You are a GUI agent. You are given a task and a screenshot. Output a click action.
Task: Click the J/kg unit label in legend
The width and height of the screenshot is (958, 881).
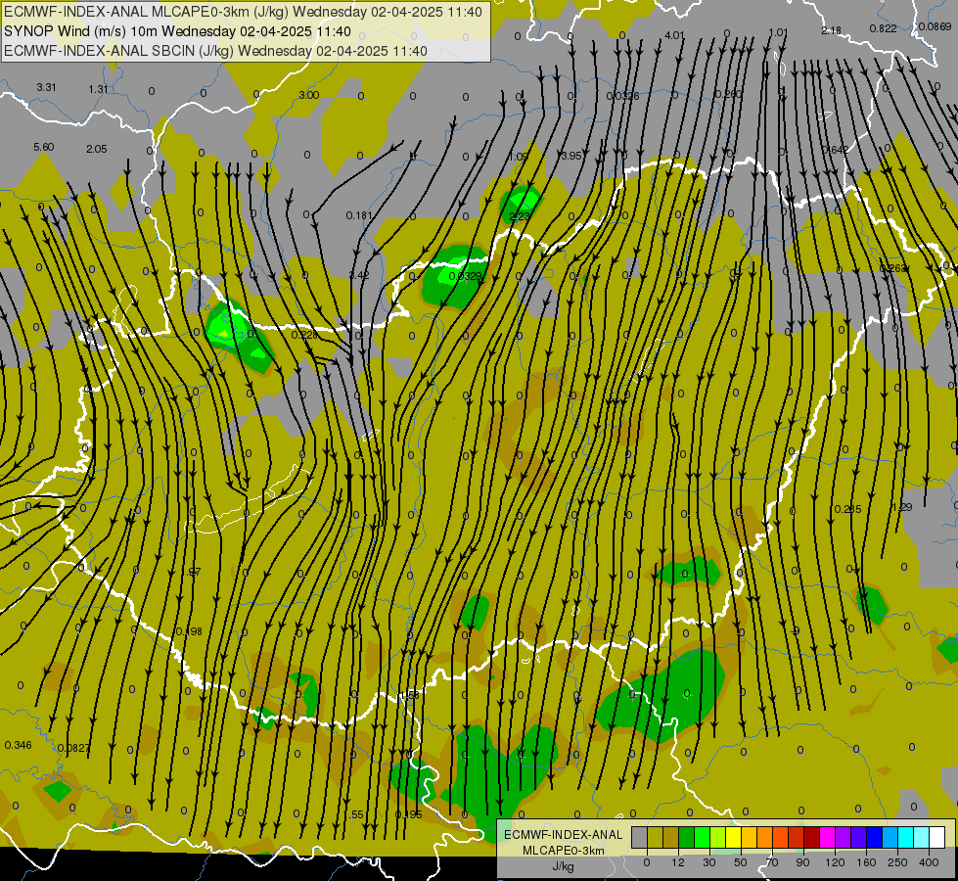click(x=564, y=866)
